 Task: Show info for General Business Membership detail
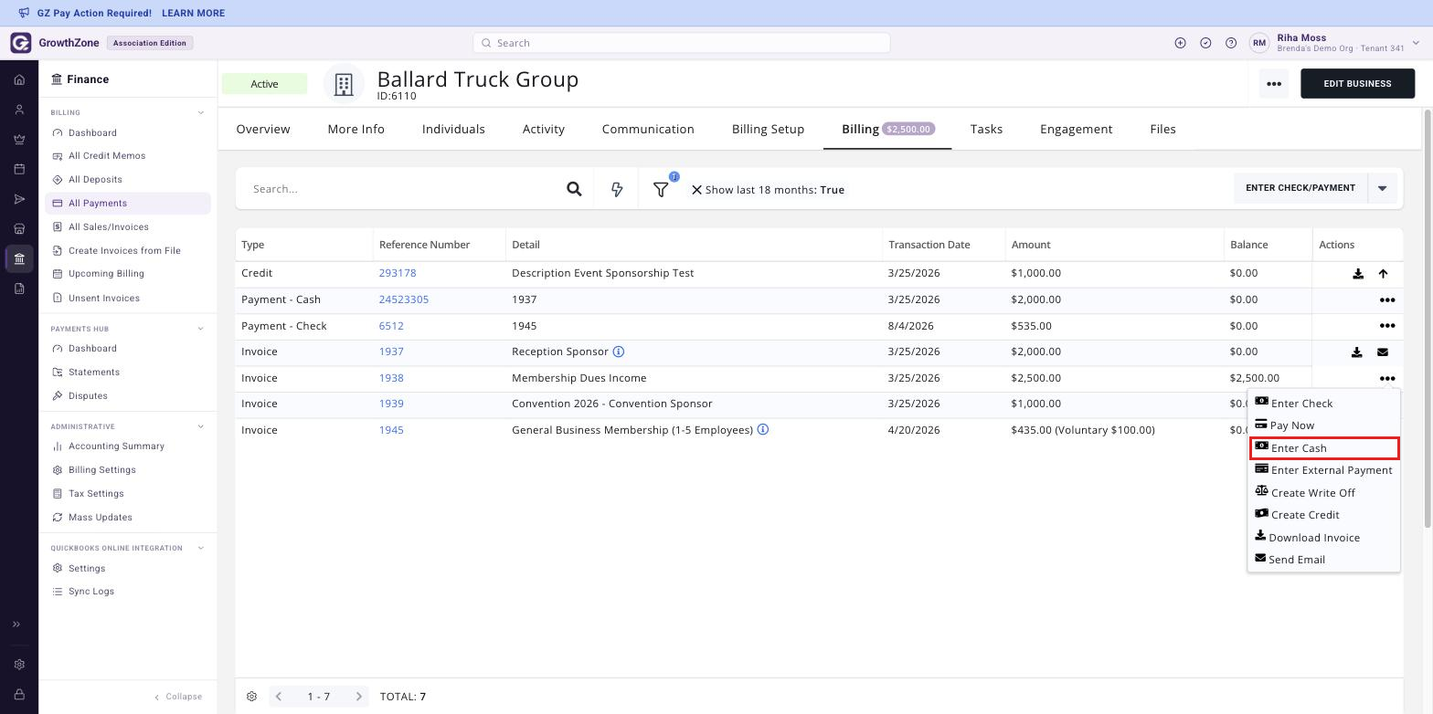pos(763,429)
